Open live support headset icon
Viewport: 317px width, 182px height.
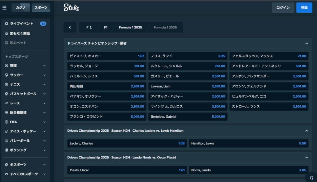(311, 178)
